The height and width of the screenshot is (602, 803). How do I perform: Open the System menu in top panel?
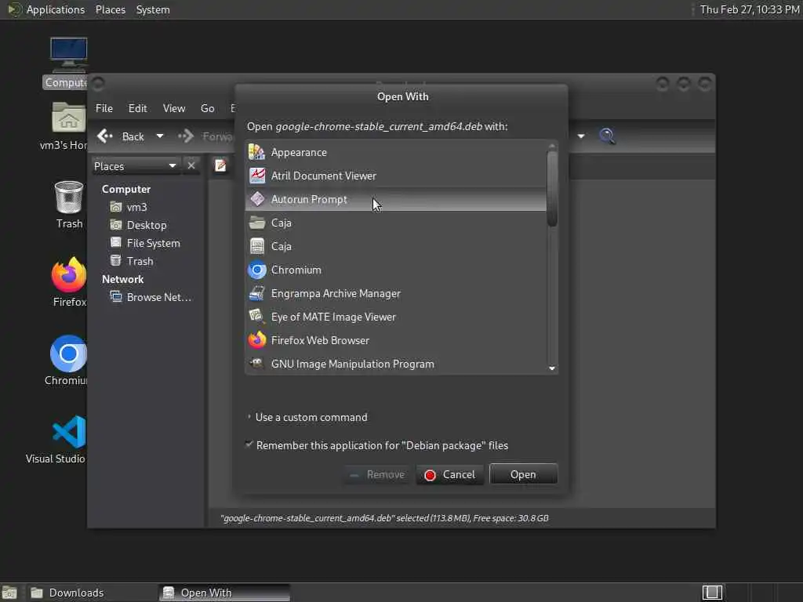point(153,9)
